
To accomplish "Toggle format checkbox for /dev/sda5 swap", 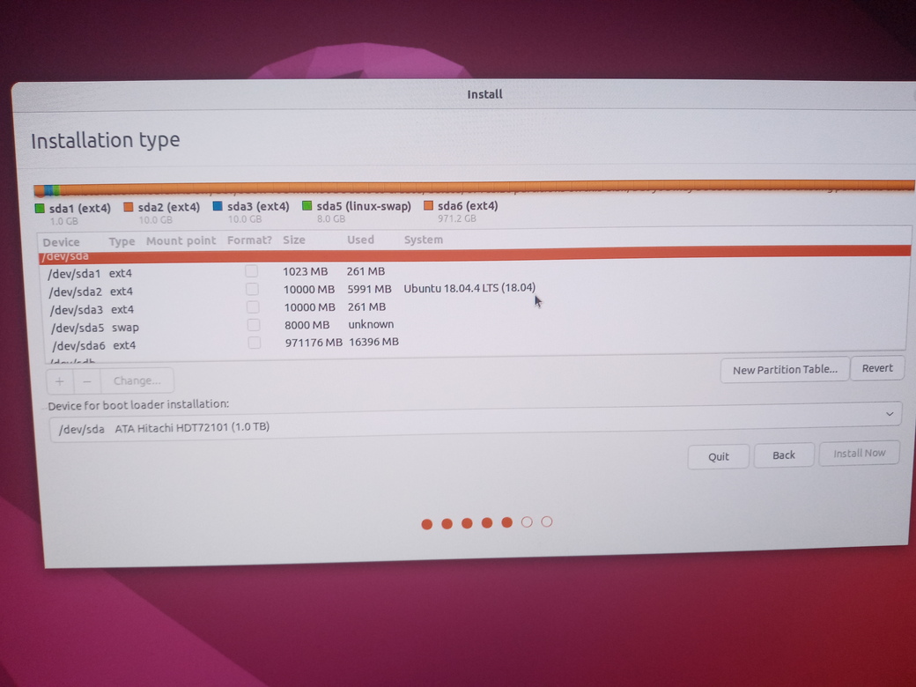I will point(253,325).
